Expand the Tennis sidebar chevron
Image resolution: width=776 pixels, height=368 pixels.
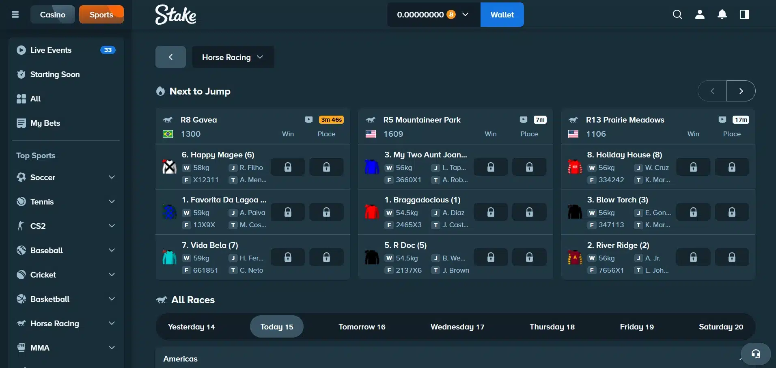pyautogui.click(x=112, y=202)
